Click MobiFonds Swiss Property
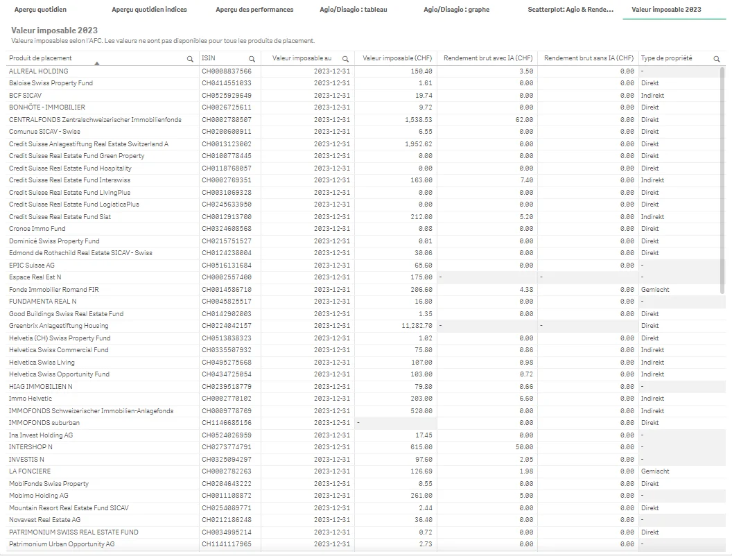This screenshot has width=732, height=556. (x=49, y=484)
